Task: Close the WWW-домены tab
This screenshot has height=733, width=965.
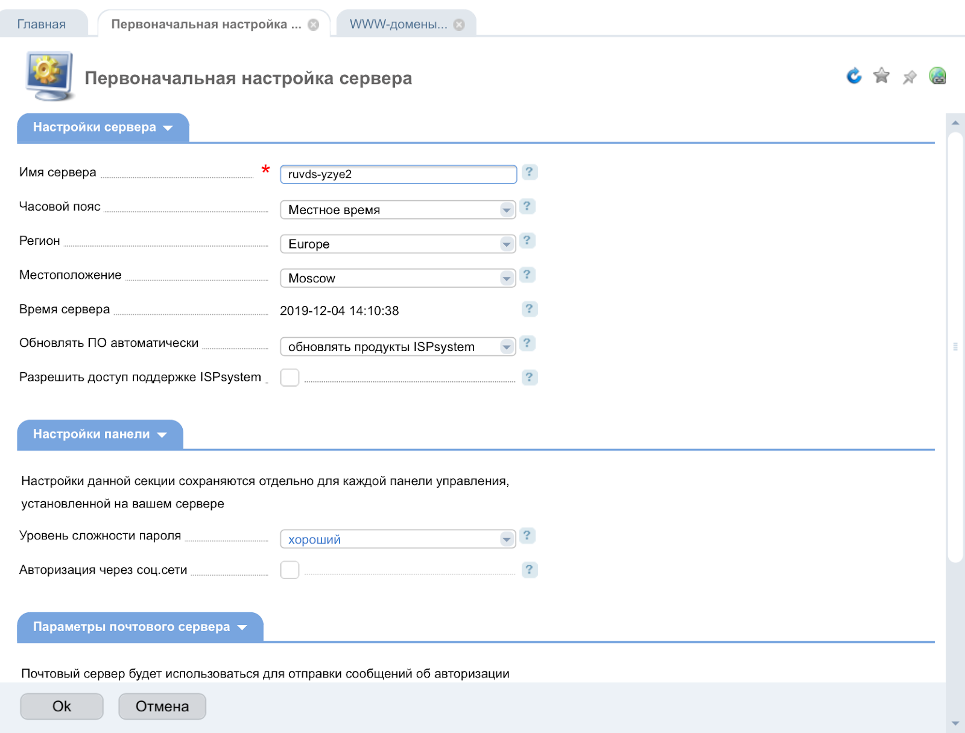Action: click(459, 25)
